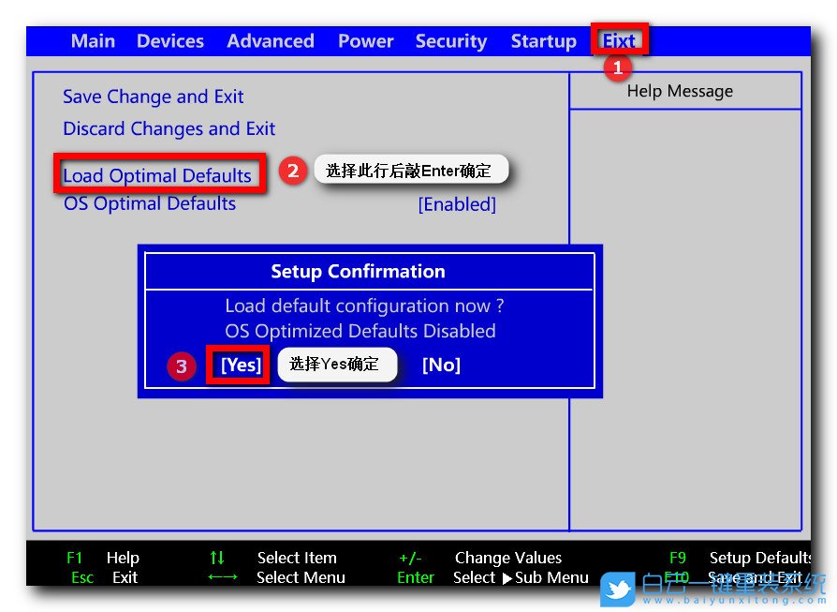Select Discard Changes and Exit
837x612 pixels.
pos(169,128)
